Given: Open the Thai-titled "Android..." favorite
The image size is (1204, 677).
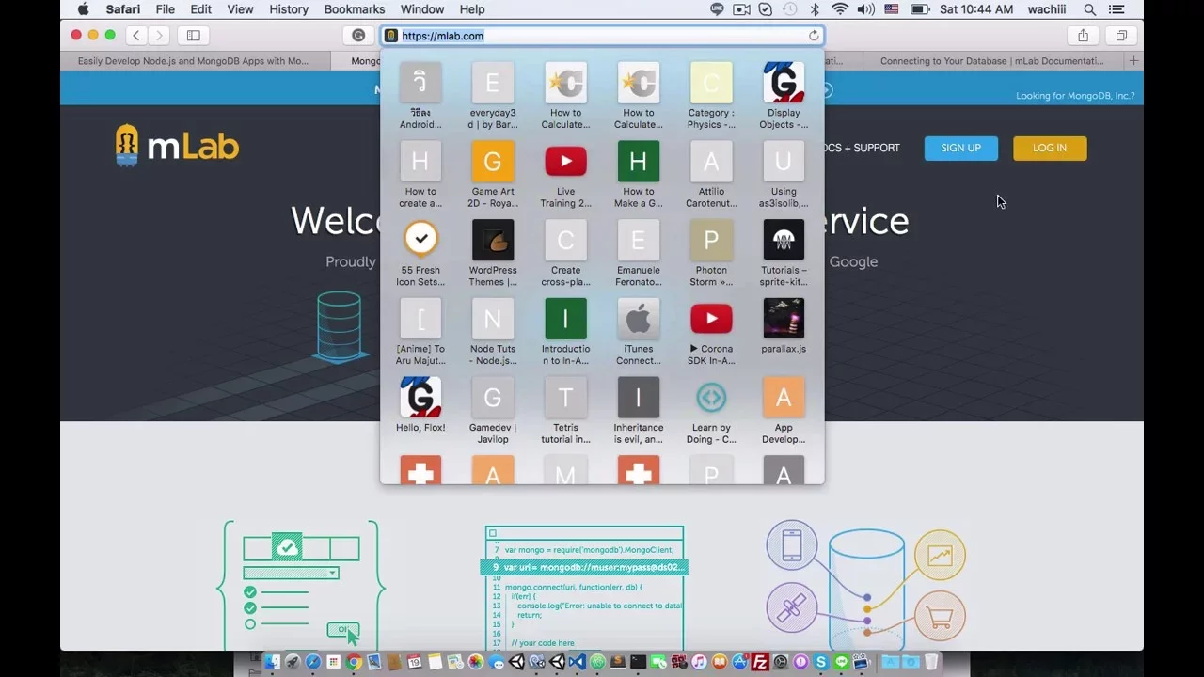Looking at the screenshot, I should pyautogui.click(x=420, y=84).
